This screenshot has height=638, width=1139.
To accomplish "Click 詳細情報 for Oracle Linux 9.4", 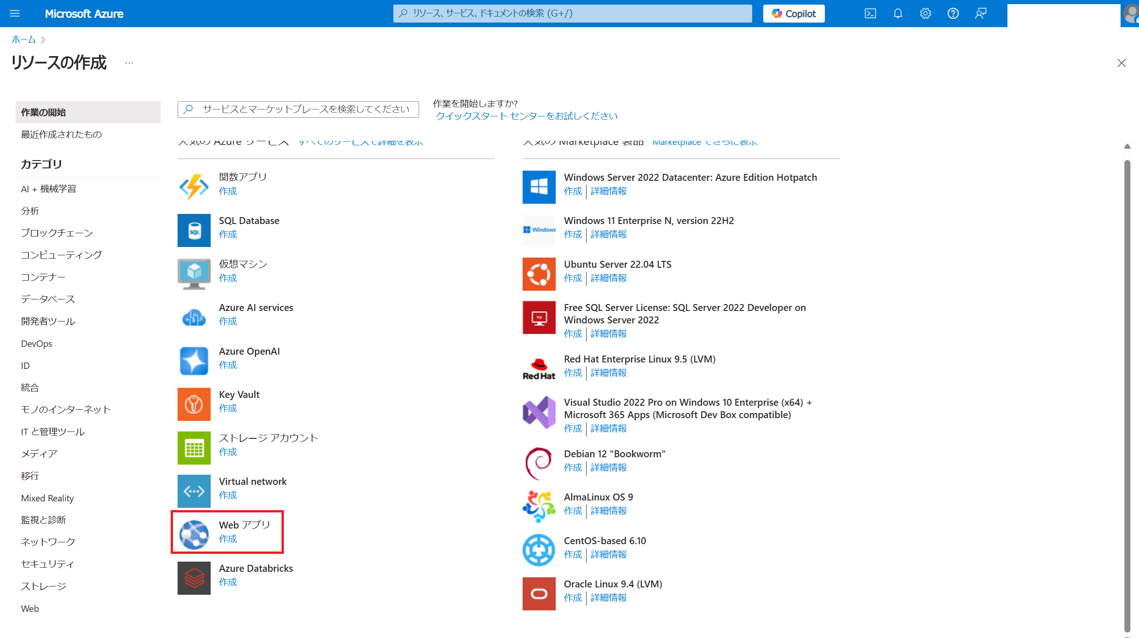I will [609, 598].
